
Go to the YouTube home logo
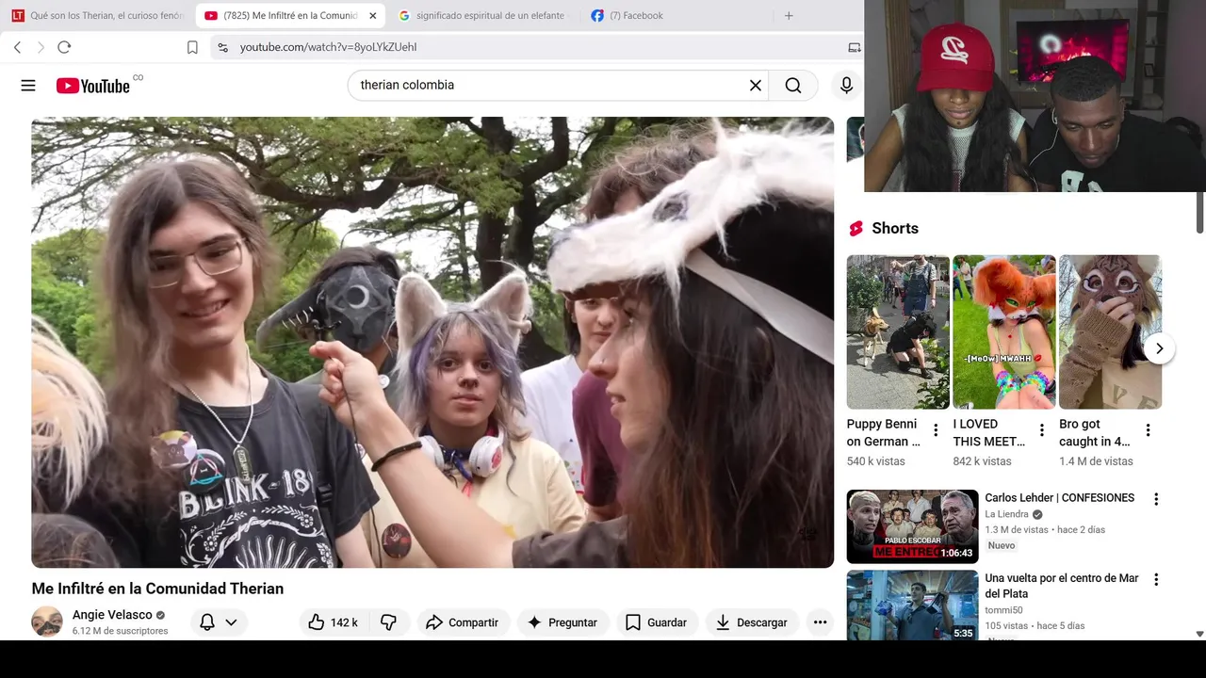coord(93,86)
